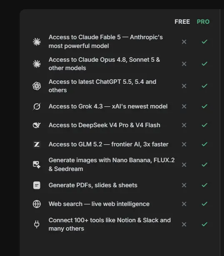The height and width of the screenshot is (256, 224).
Task: Click the Grok 4.3 slashed-circle icon
Action: [x=37, y=106]
